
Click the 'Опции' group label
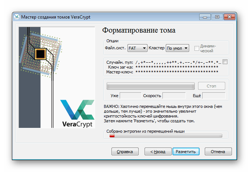click(x=112, y=41)
